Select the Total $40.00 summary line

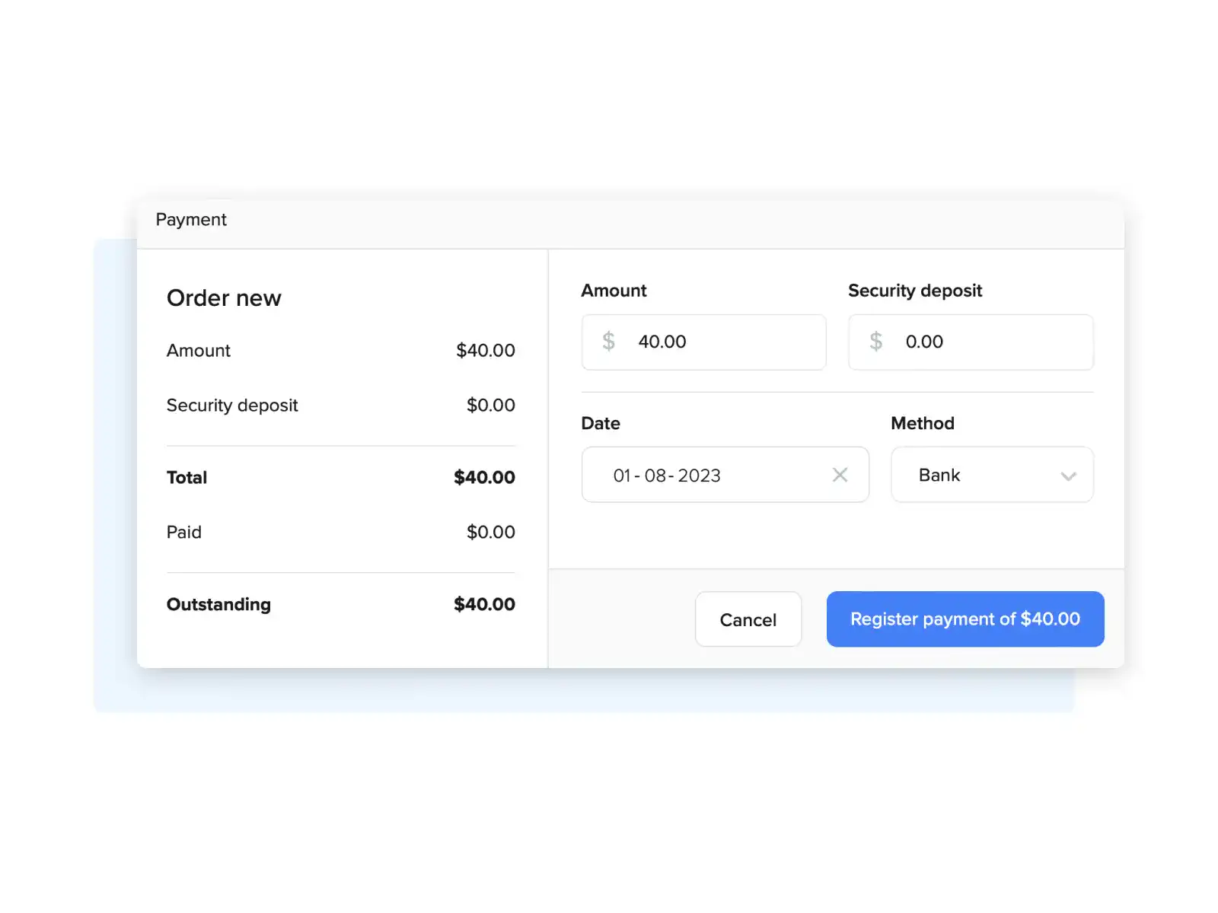340,477
